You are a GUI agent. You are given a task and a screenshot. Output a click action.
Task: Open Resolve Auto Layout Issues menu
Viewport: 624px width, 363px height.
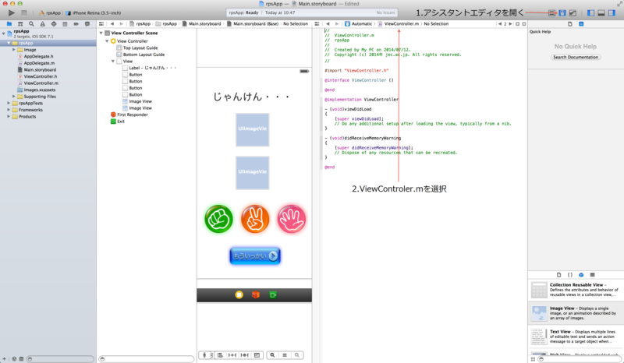pyautogui.click(x=245, y=355)
